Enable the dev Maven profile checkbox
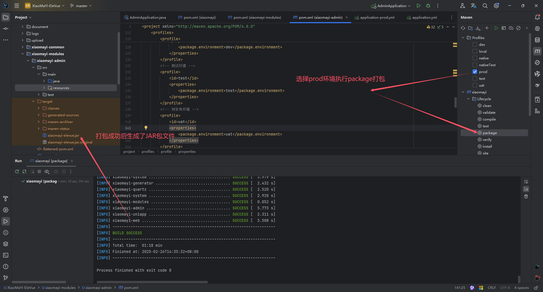 (x=475, y=45)
